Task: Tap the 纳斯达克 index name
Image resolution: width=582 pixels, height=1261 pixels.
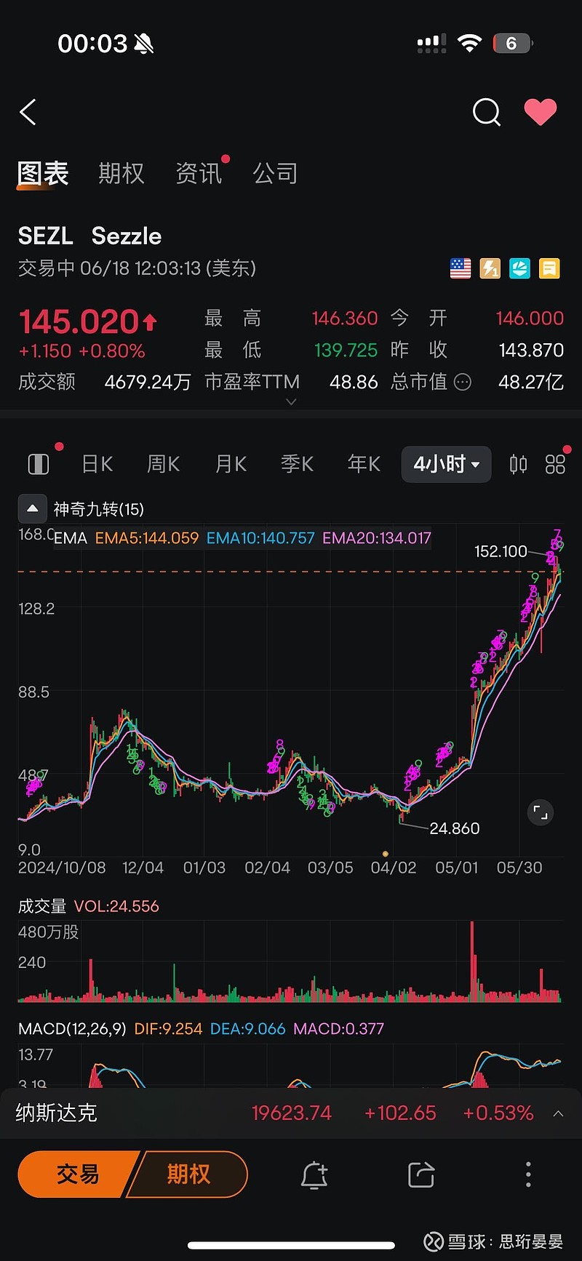Action: tap(56, 1113)
